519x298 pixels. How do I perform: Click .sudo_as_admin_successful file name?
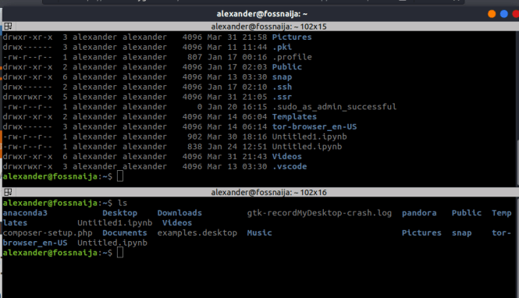click(x=334, y=107)
